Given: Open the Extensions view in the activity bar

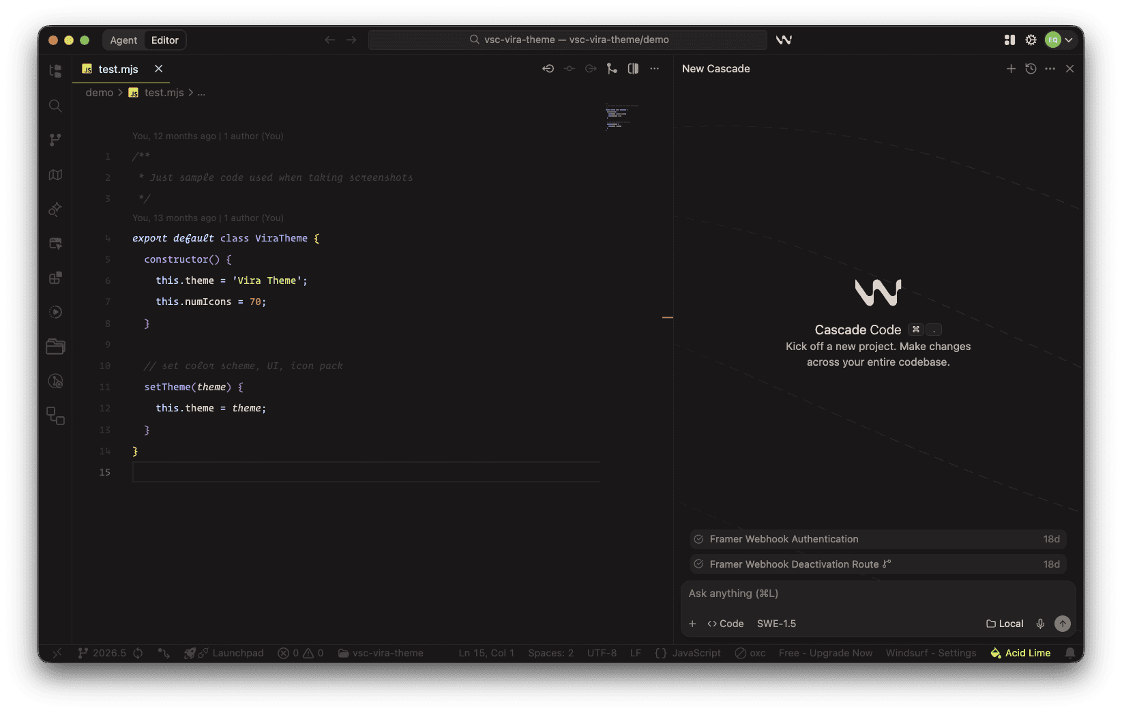Looking at the screenshot, I should point(55,278).
